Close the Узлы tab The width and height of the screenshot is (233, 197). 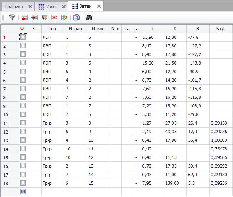click(64, 7)
